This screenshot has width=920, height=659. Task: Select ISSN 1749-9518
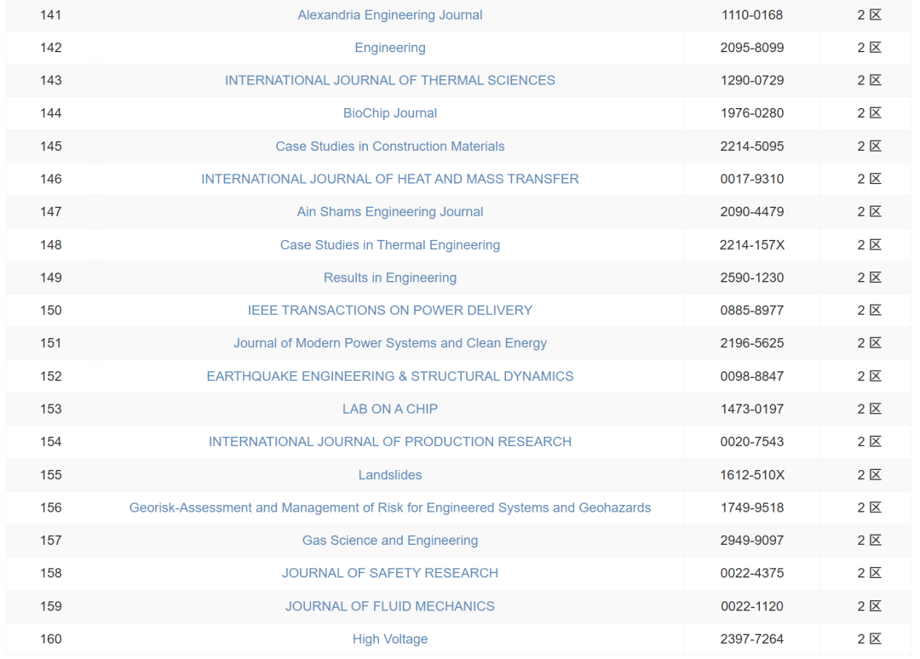click(751, 507)
